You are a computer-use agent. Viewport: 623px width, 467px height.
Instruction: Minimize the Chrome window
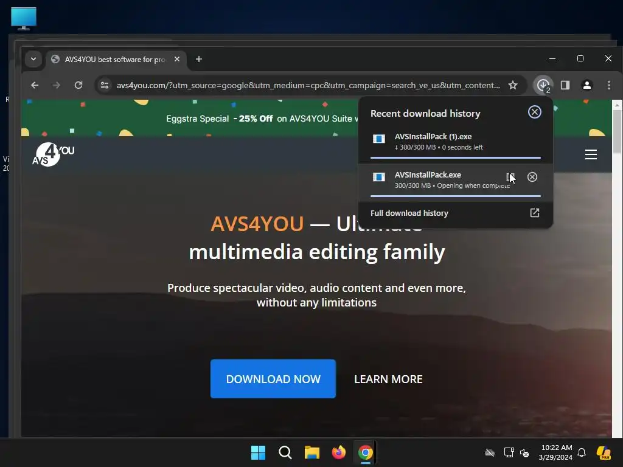click(552, 58)
